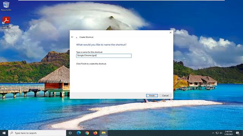This screenshot has width=243, height=136.
Task: Launch Google Chrome from the taskbar
Action: pyautogui.click(x=87, y=133)
